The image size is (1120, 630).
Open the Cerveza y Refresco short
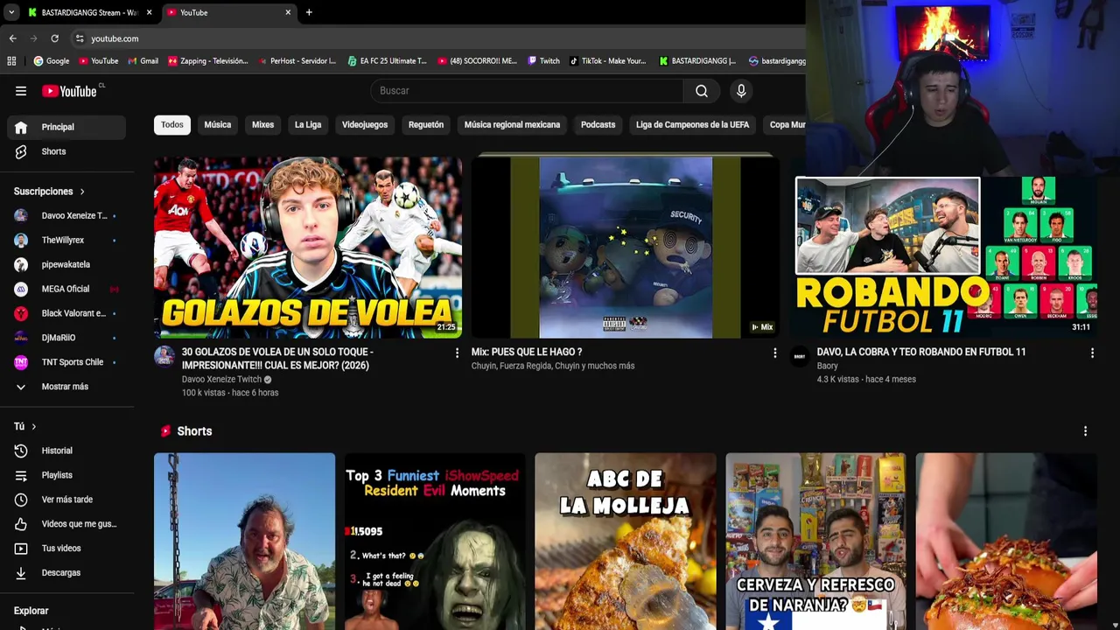815,541
